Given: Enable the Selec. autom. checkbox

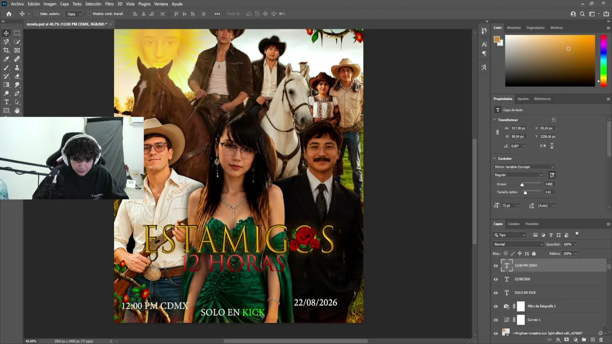Looking at the screenshot, I should pyautogui.click(x=37, y=14).
